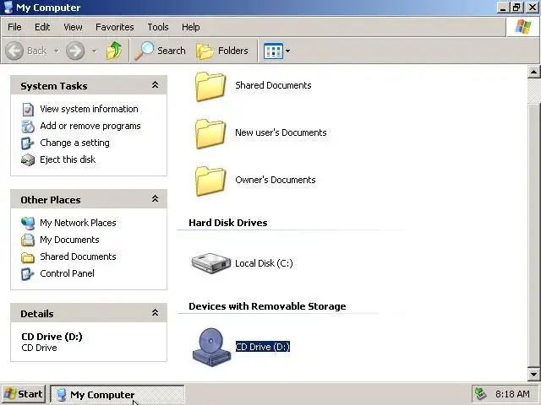This screenshot has width=541, height=405.
Task: Click the My Network Places icon
Action: pyautogui.click(x=28, y=223)
